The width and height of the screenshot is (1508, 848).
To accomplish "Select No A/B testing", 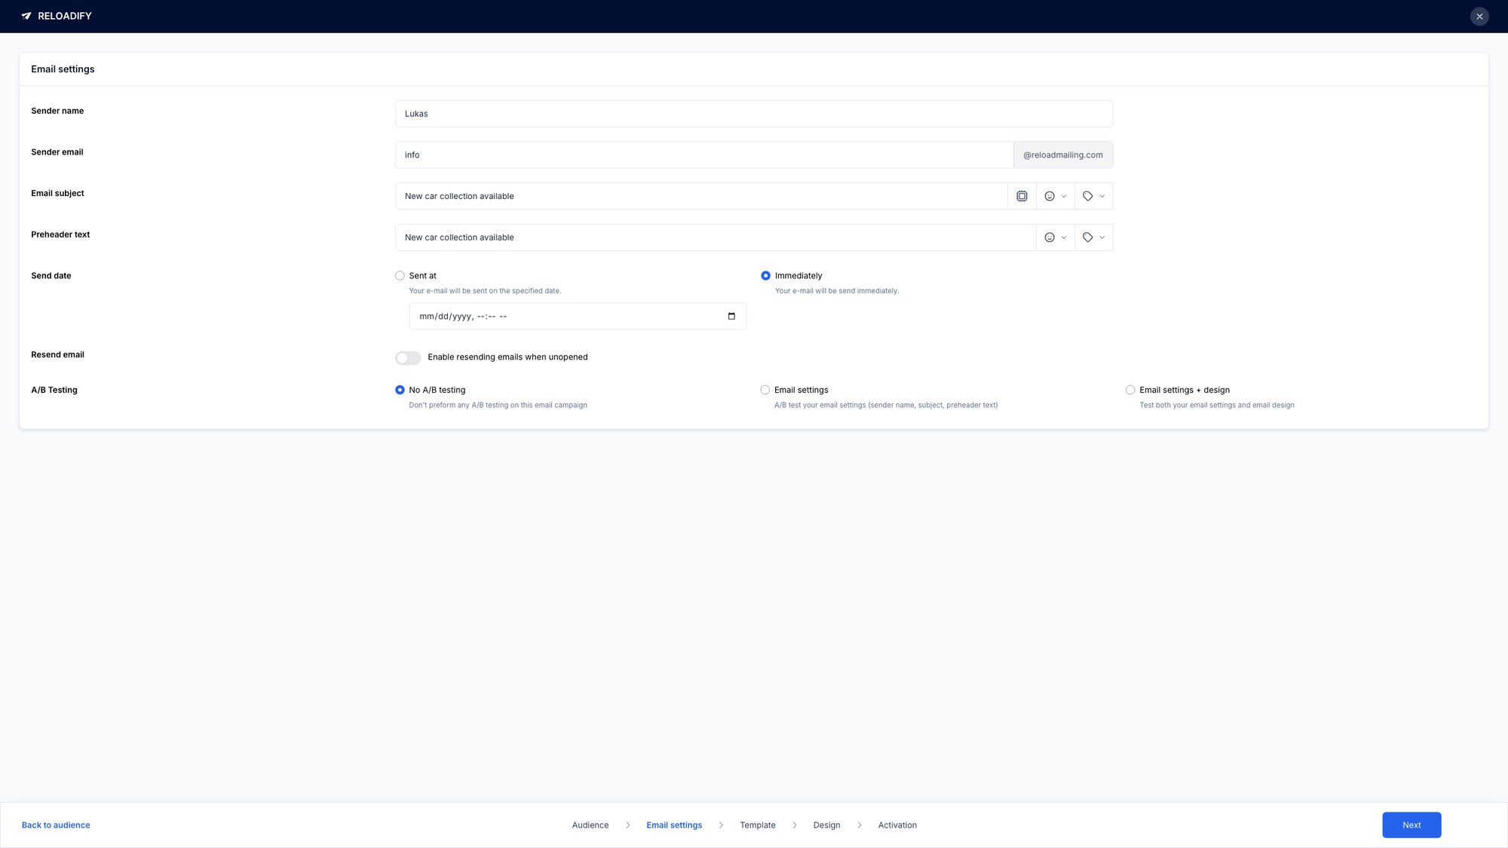I will pyautogui.click(x=400, y=390).
